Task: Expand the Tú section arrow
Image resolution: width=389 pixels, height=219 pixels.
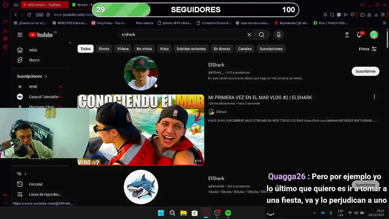Action: pyautogui.click(x=25, y=174)
